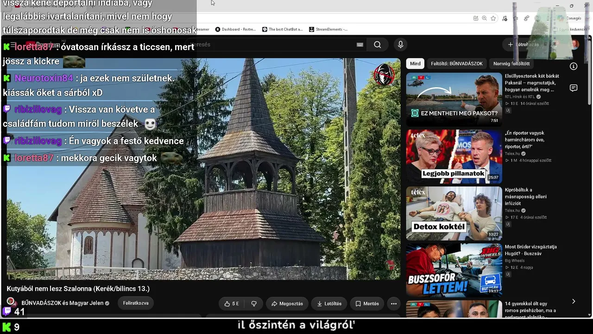Open the BŰNVADÁSZOK channel avatar

[11, 302]
